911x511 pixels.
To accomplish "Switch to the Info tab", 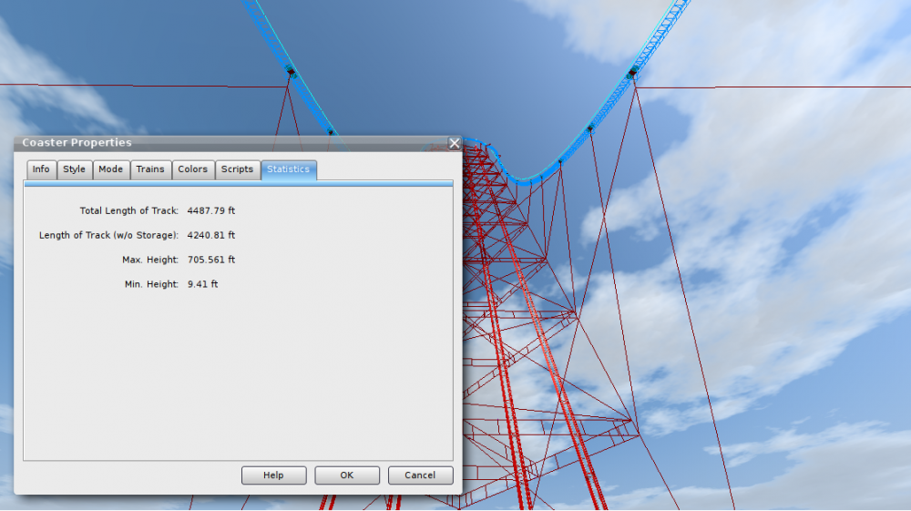I will [x=41, y=169].
